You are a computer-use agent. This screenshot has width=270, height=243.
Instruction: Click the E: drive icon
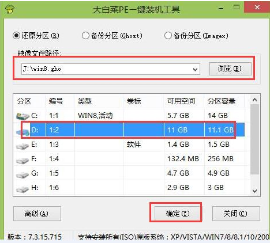22,146
